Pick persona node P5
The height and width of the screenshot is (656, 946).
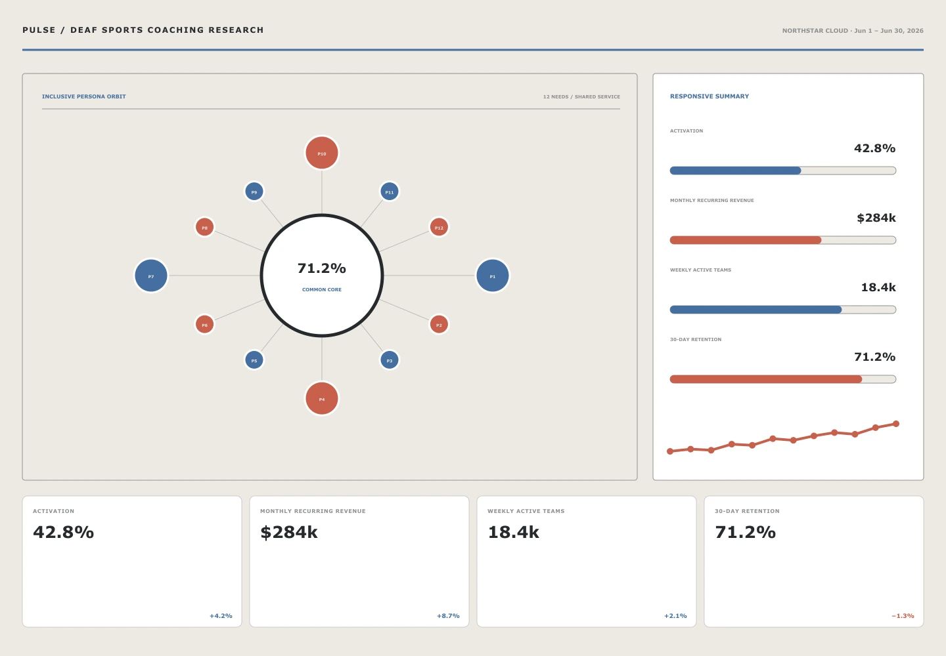coord(254,360)
